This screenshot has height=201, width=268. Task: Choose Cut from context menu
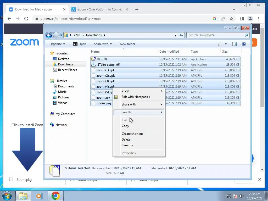click(139, 120)
